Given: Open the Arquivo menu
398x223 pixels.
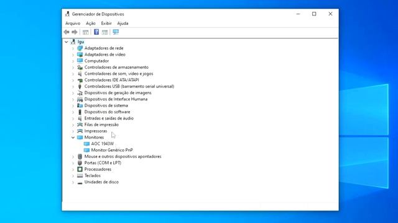Looking at the screenshot, I should pyautogui.click(x=73, y=24).
